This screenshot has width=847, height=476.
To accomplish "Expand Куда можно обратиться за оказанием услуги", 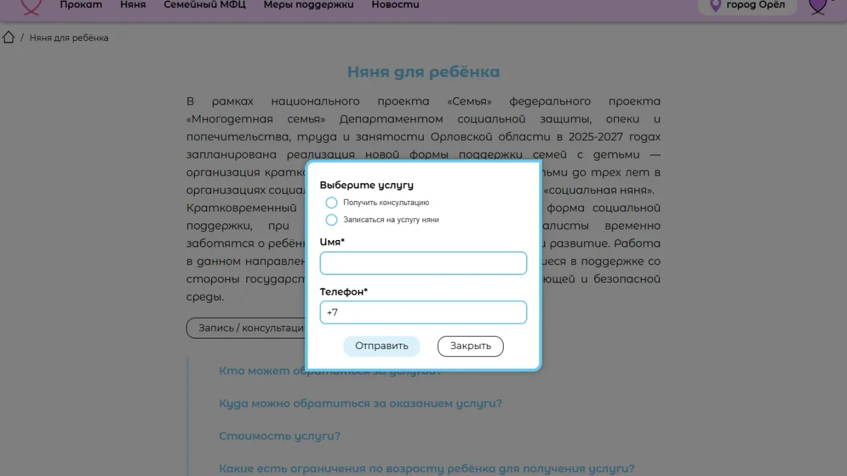I will [x=361, y=403].
